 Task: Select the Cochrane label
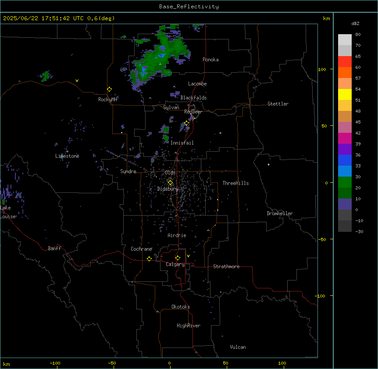(141, 249)
